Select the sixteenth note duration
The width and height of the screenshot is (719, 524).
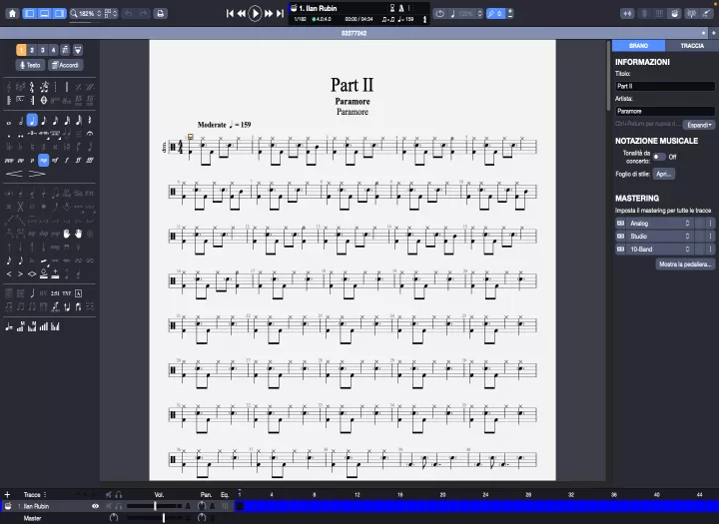tap(55, 121)
